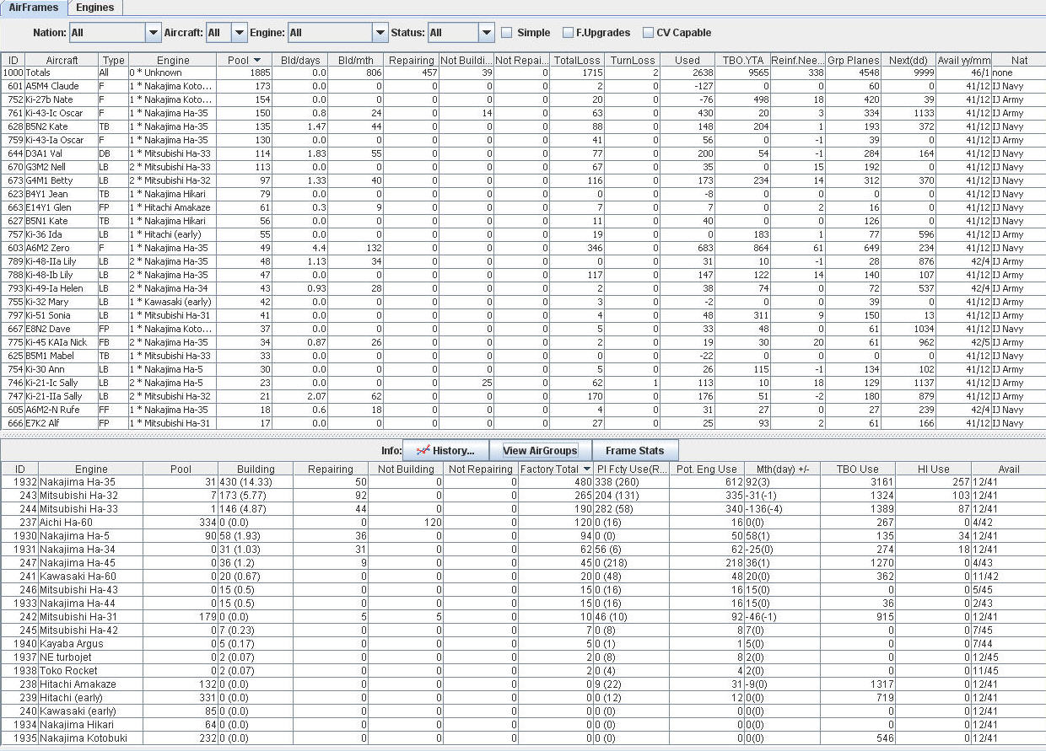Sort engines by Factory Total header

(554, 469)
